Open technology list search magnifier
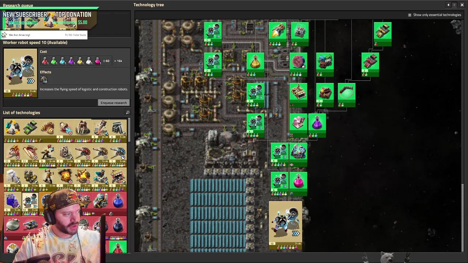468x263 pixels. click(128, 113)
